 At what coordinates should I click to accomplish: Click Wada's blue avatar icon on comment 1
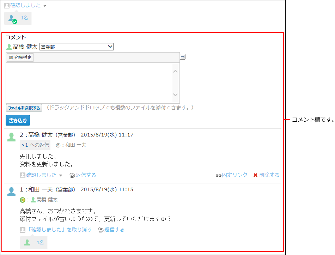click(x=12, y=192)
